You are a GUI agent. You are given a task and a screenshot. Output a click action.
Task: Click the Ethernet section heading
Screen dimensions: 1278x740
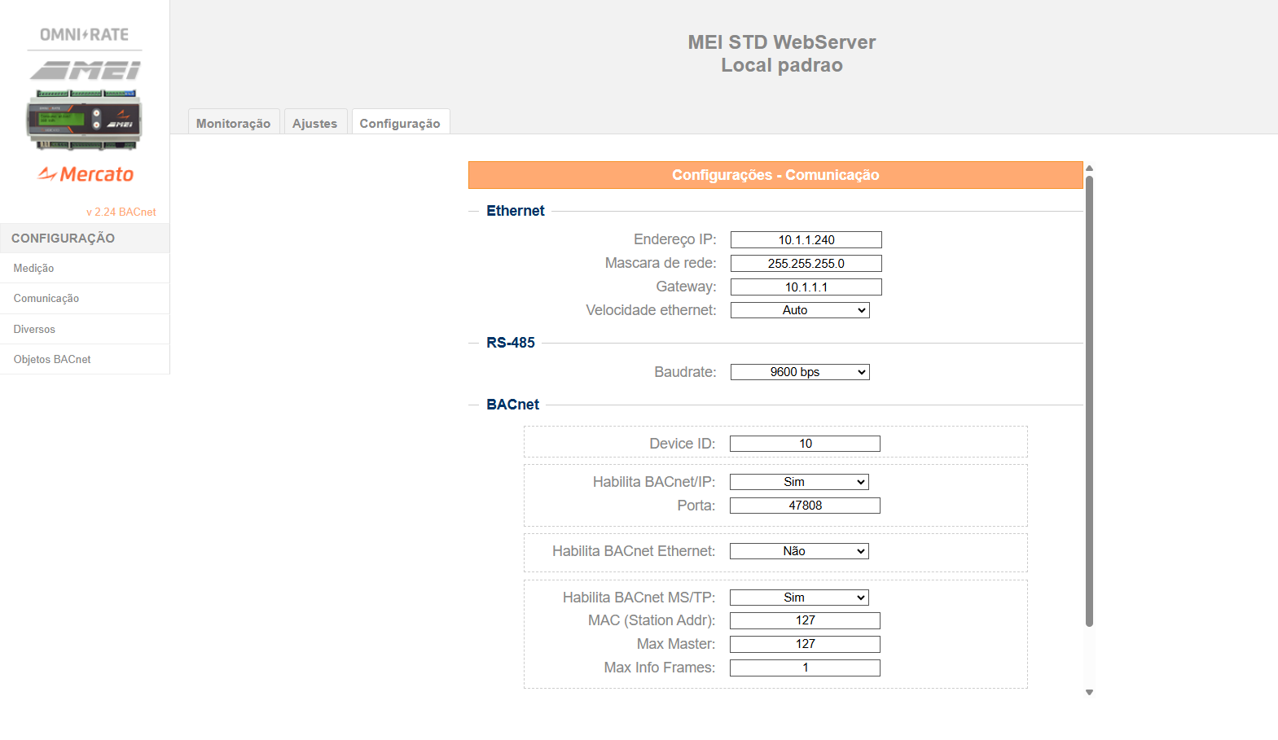516,211
